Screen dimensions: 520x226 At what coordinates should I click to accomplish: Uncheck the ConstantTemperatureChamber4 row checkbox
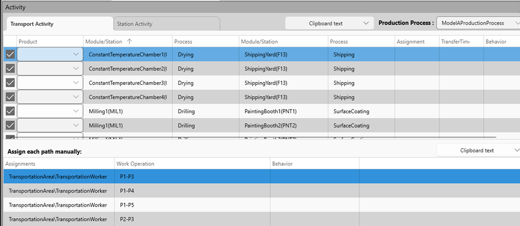(x=10, y=97)
